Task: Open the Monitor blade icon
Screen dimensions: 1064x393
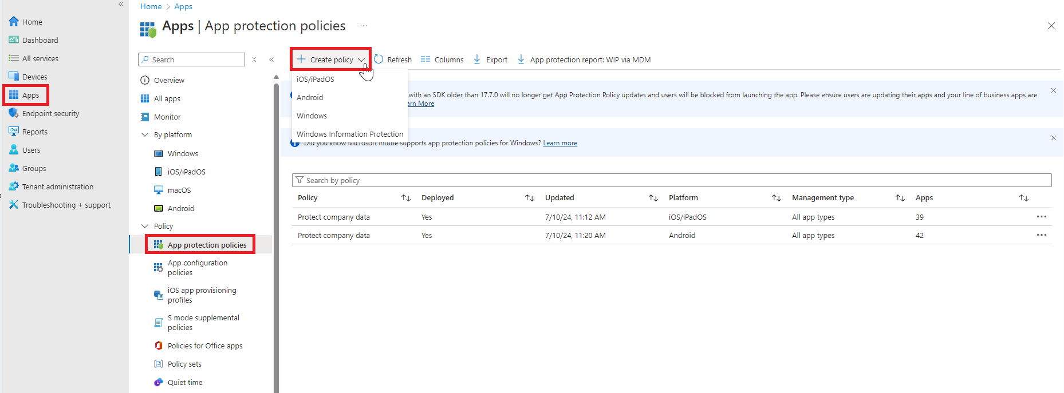Action: click(x=145, y=117)
